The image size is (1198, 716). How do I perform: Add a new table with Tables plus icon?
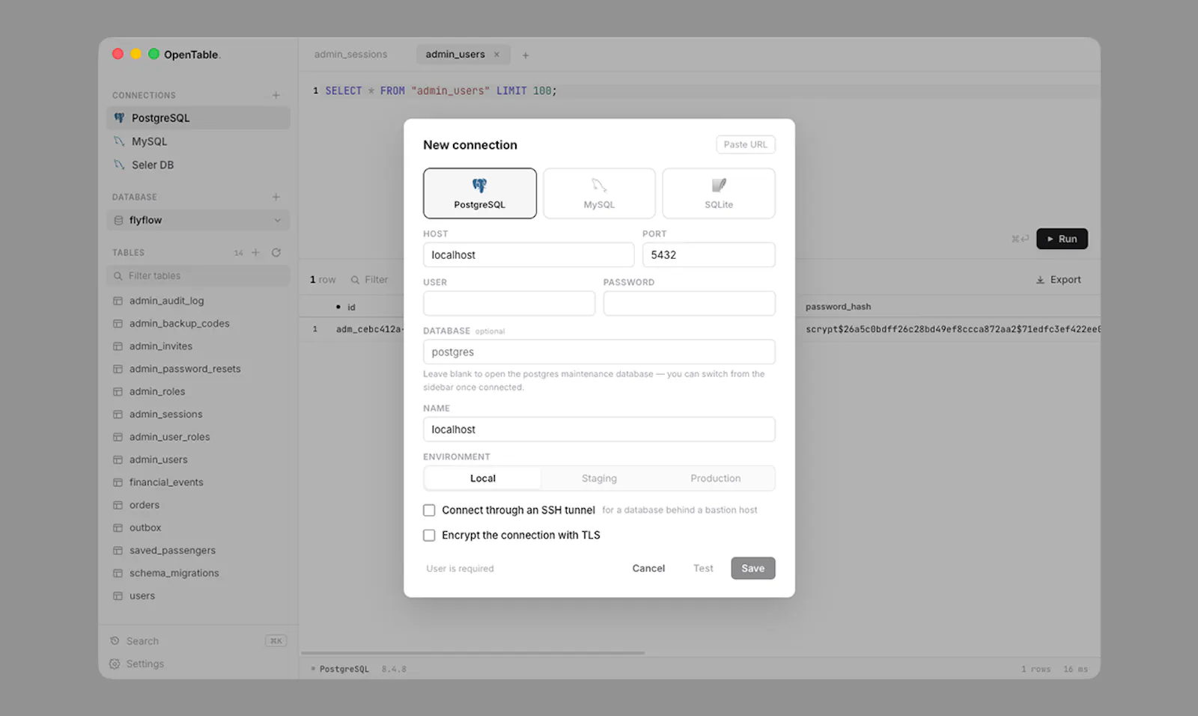pyautogui.click(x=255, y=253)
